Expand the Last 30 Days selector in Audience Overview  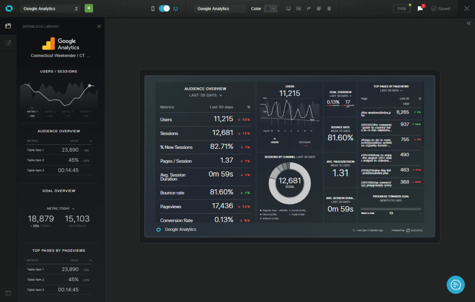point(205,95)
